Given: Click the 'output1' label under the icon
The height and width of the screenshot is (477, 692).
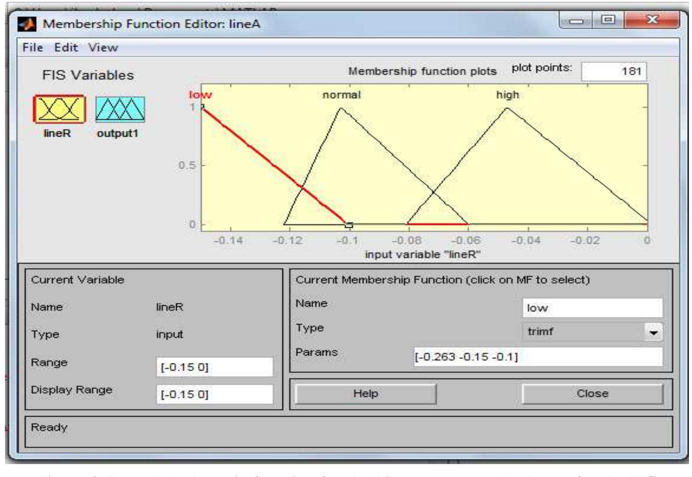Looking at the screenshot, I should point(118,133).
